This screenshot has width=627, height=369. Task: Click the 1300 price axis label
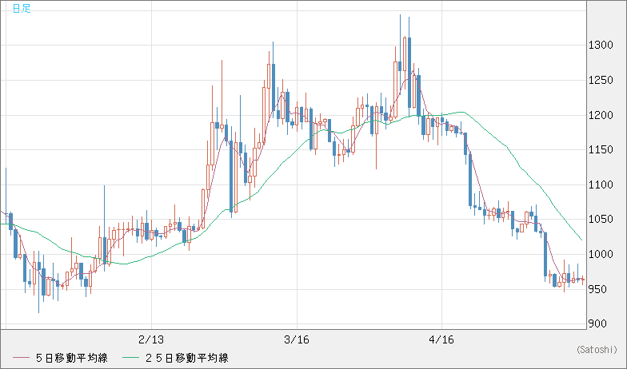coord(601,45)
